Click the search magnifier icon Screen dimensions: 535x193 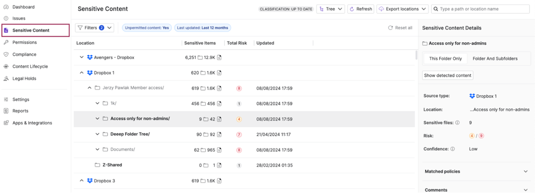(436, 9)
